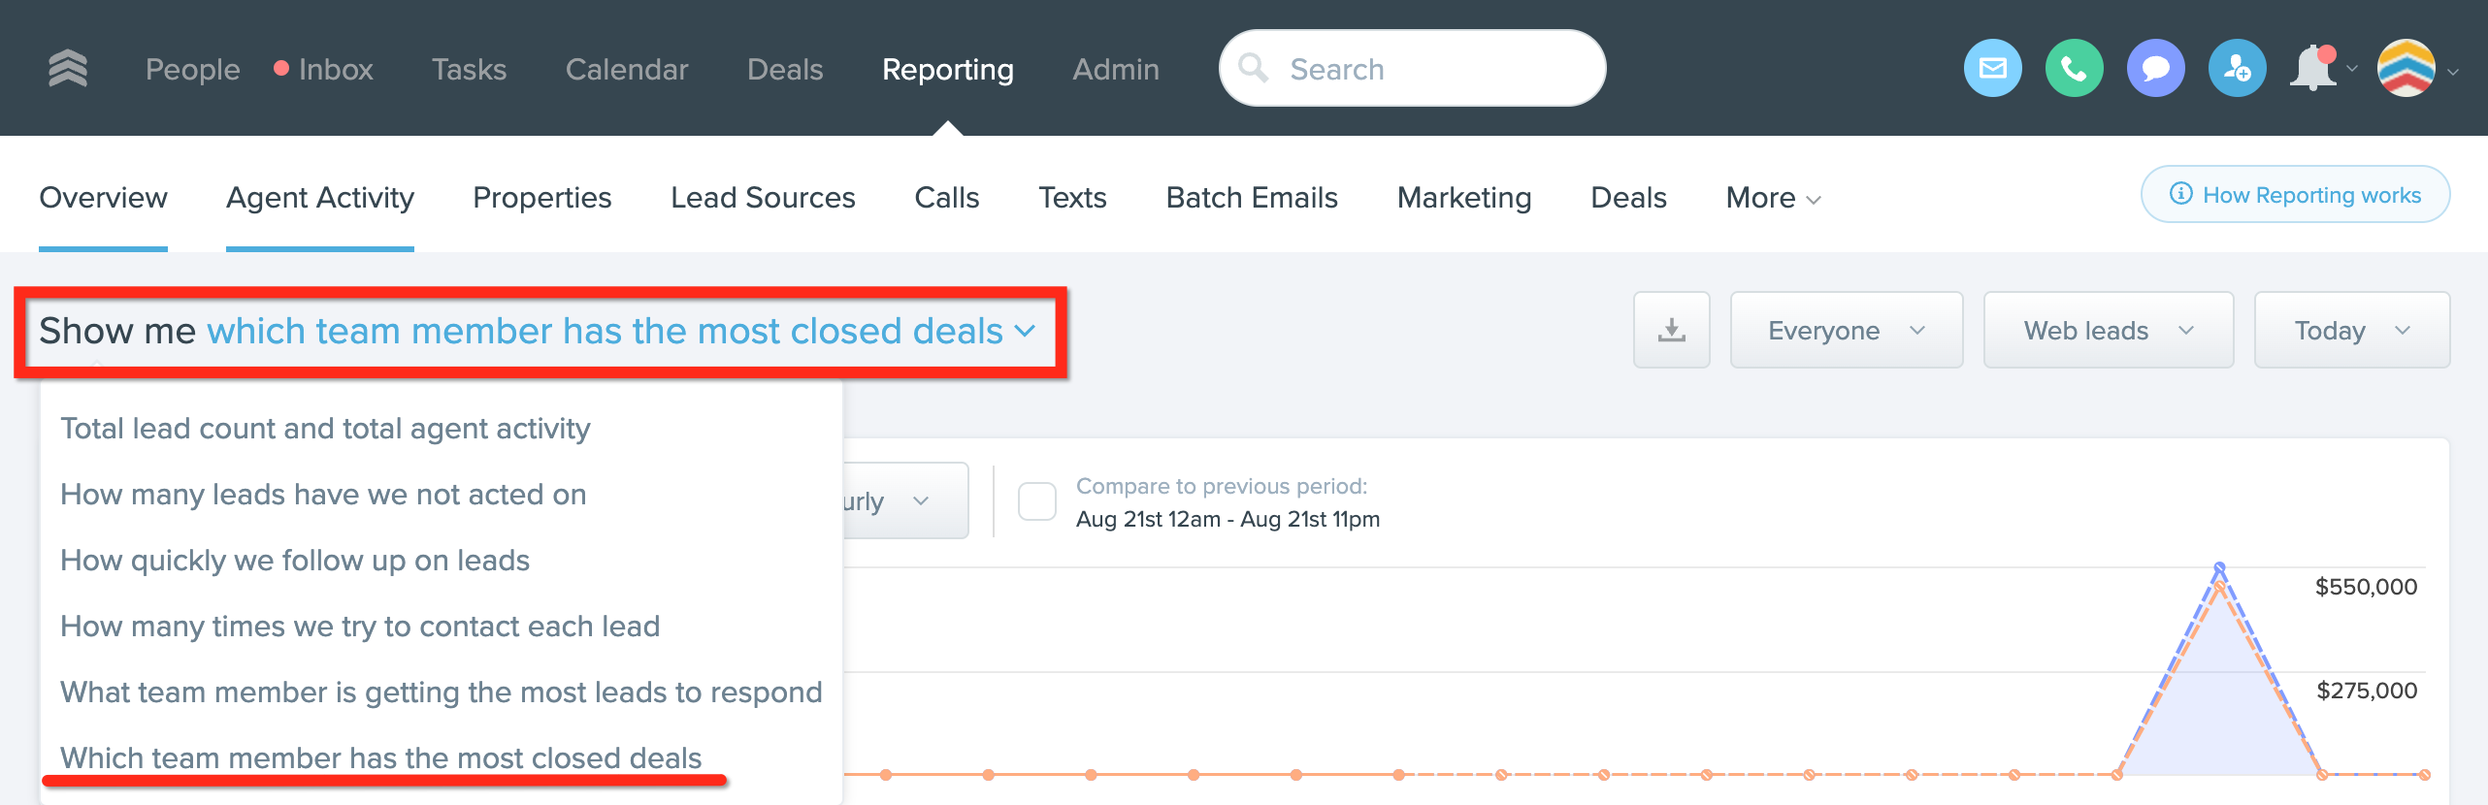
Task: Open Admin in the top navigation
Action: (x=1115, y=69)
